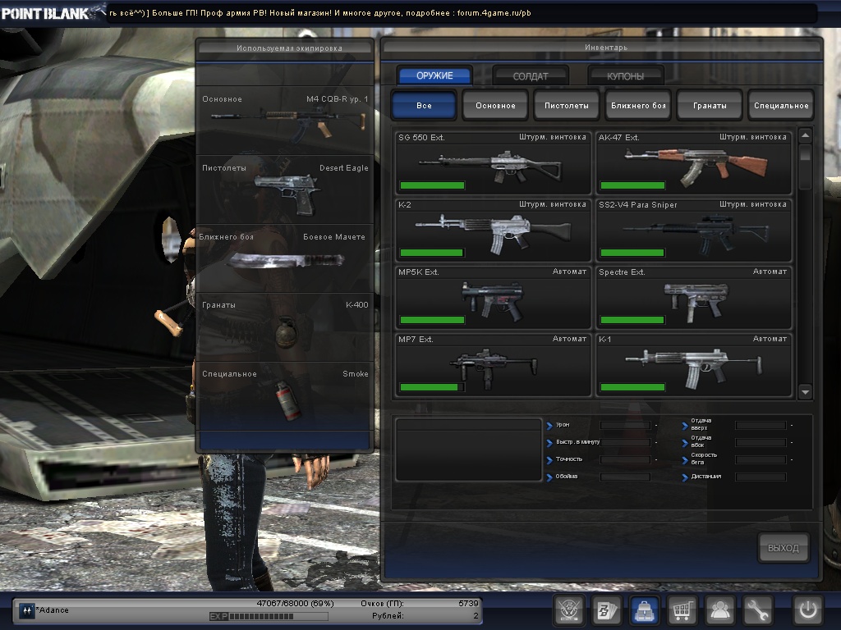
Task: Select SS2-V4 Para Sniper card
Action: pos(693,231)
